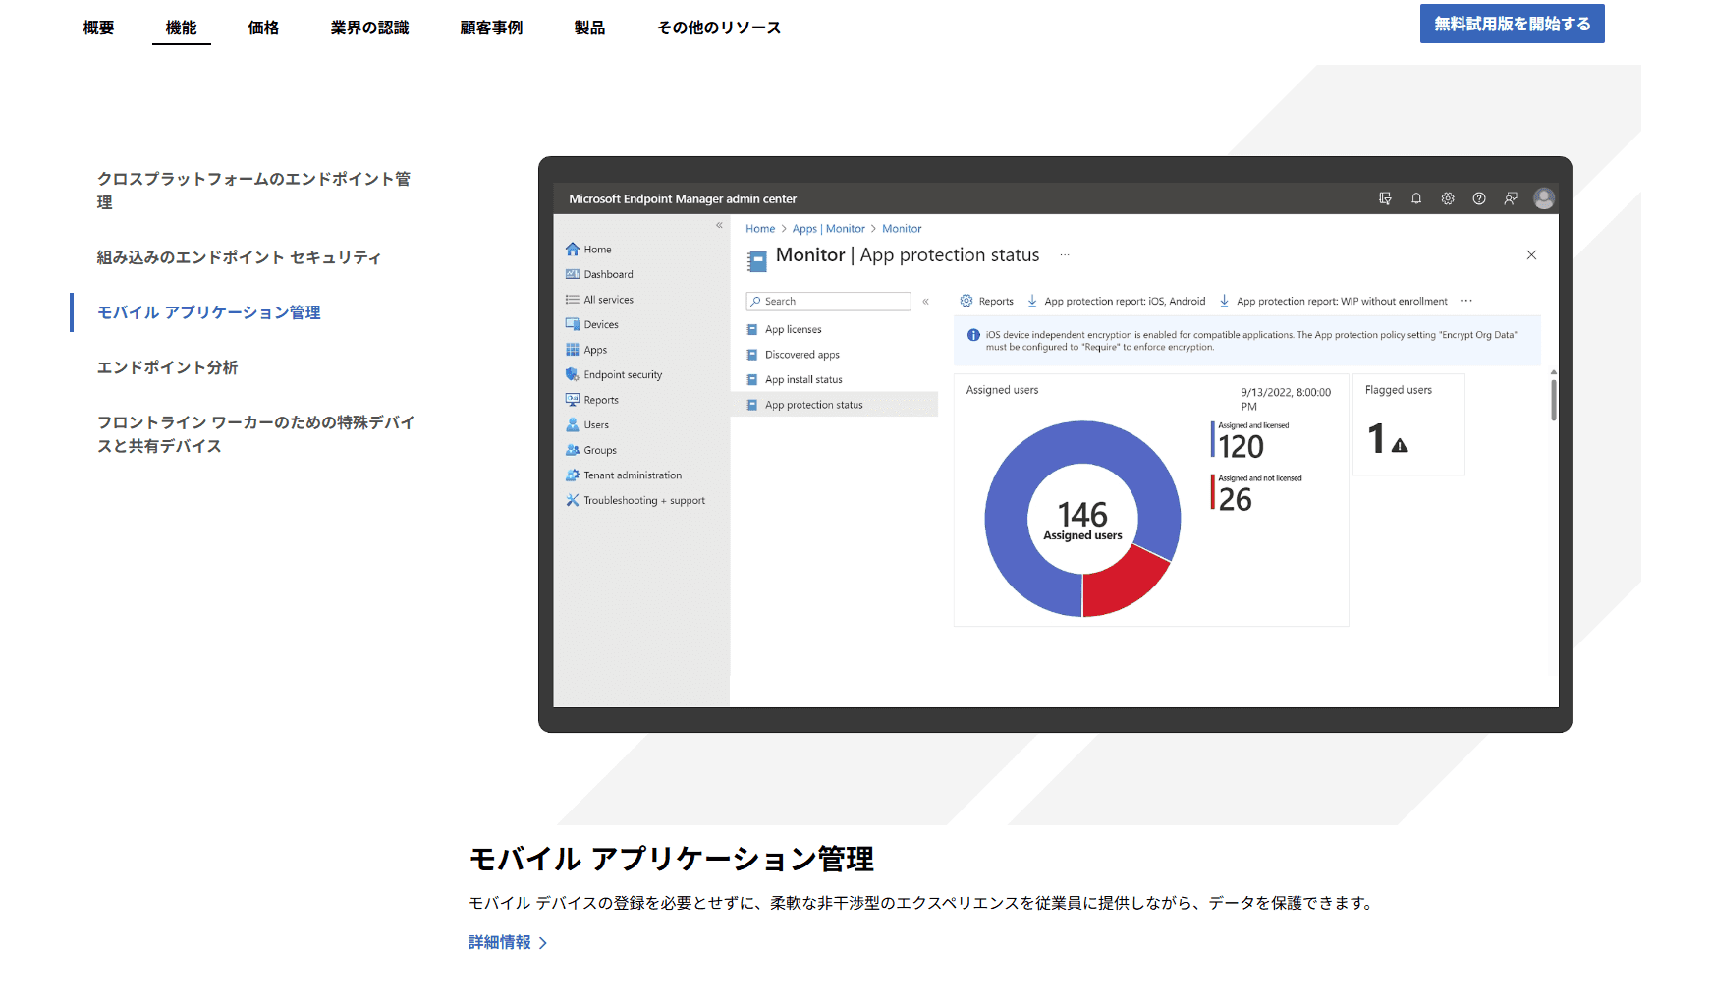Open the その他のリソース tab
This screenshot has width=1711, height=1005.
[x=719, y=28]
